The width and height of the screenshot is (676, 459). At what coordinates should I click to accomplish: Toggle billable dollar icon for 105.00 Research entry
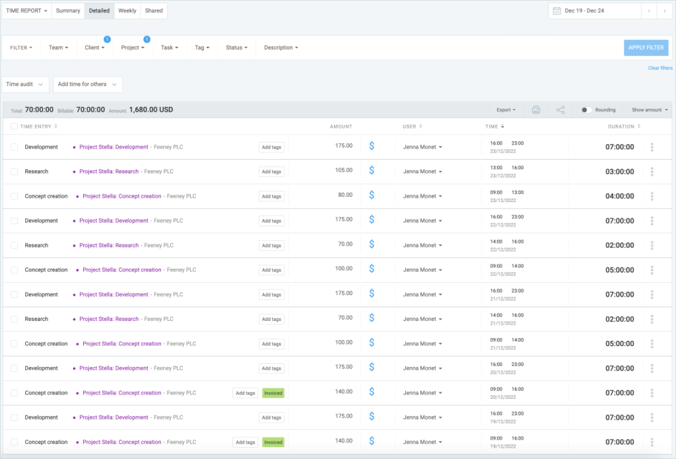click(x=372, y=171)
